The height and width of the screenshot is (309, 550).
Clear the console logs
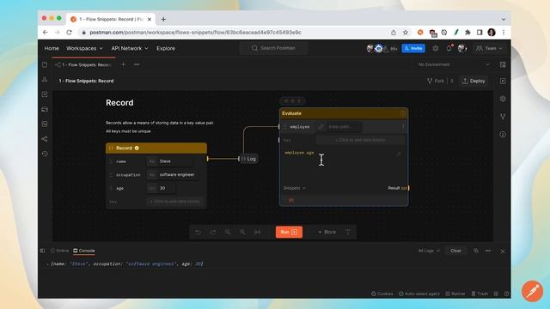click(455, 251)
